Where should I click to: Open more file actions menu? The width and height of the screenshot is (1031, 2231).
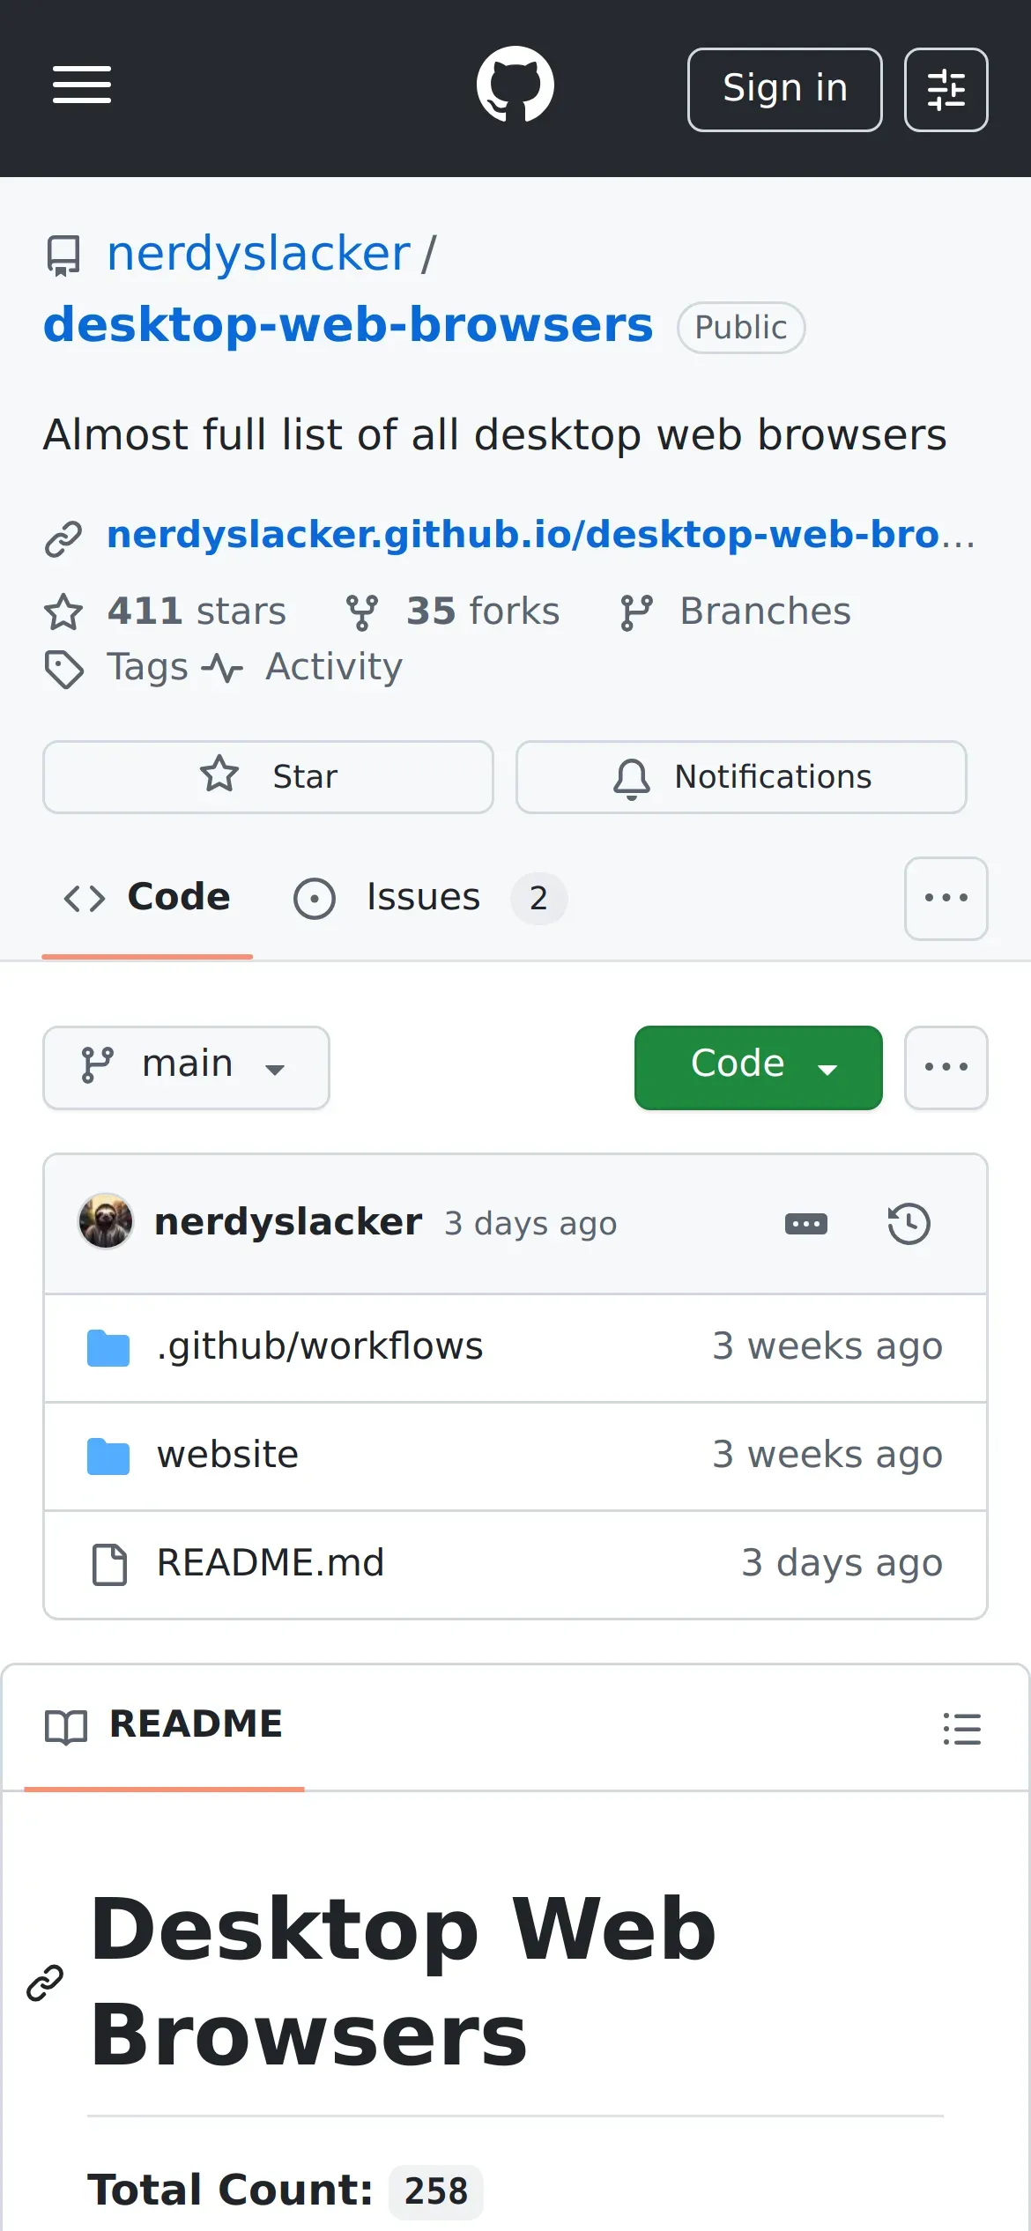tap(946, 1068)
